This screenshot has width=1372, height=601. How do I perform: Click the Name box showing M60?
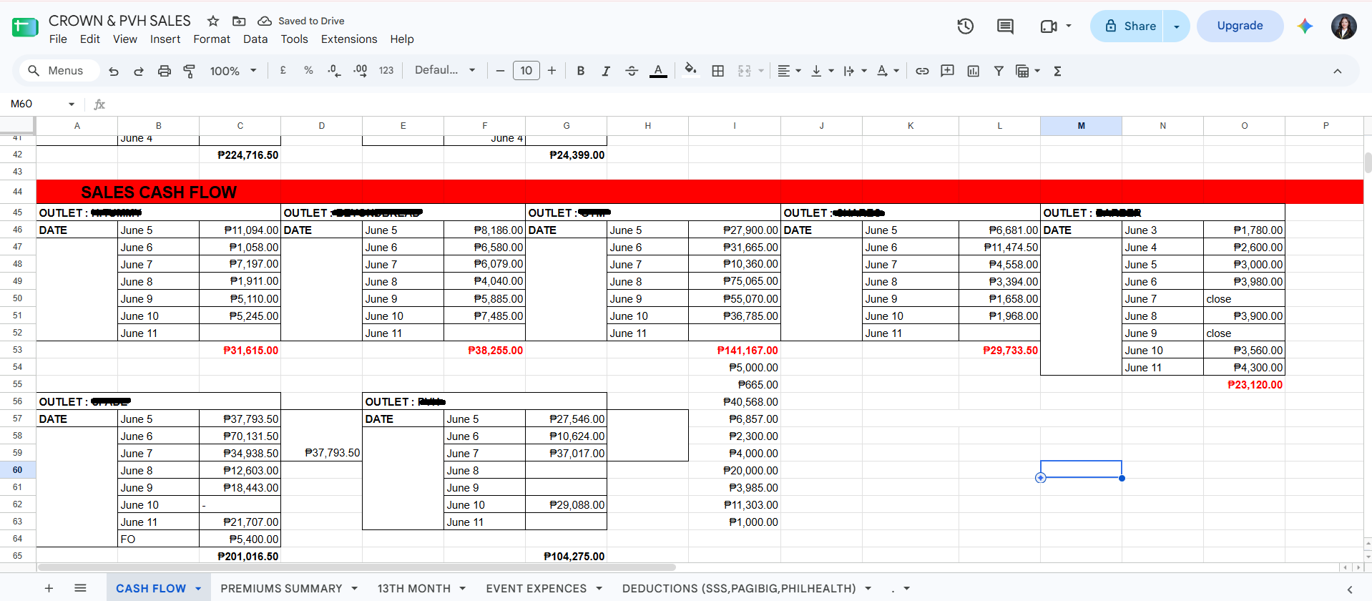coord(41,104)
